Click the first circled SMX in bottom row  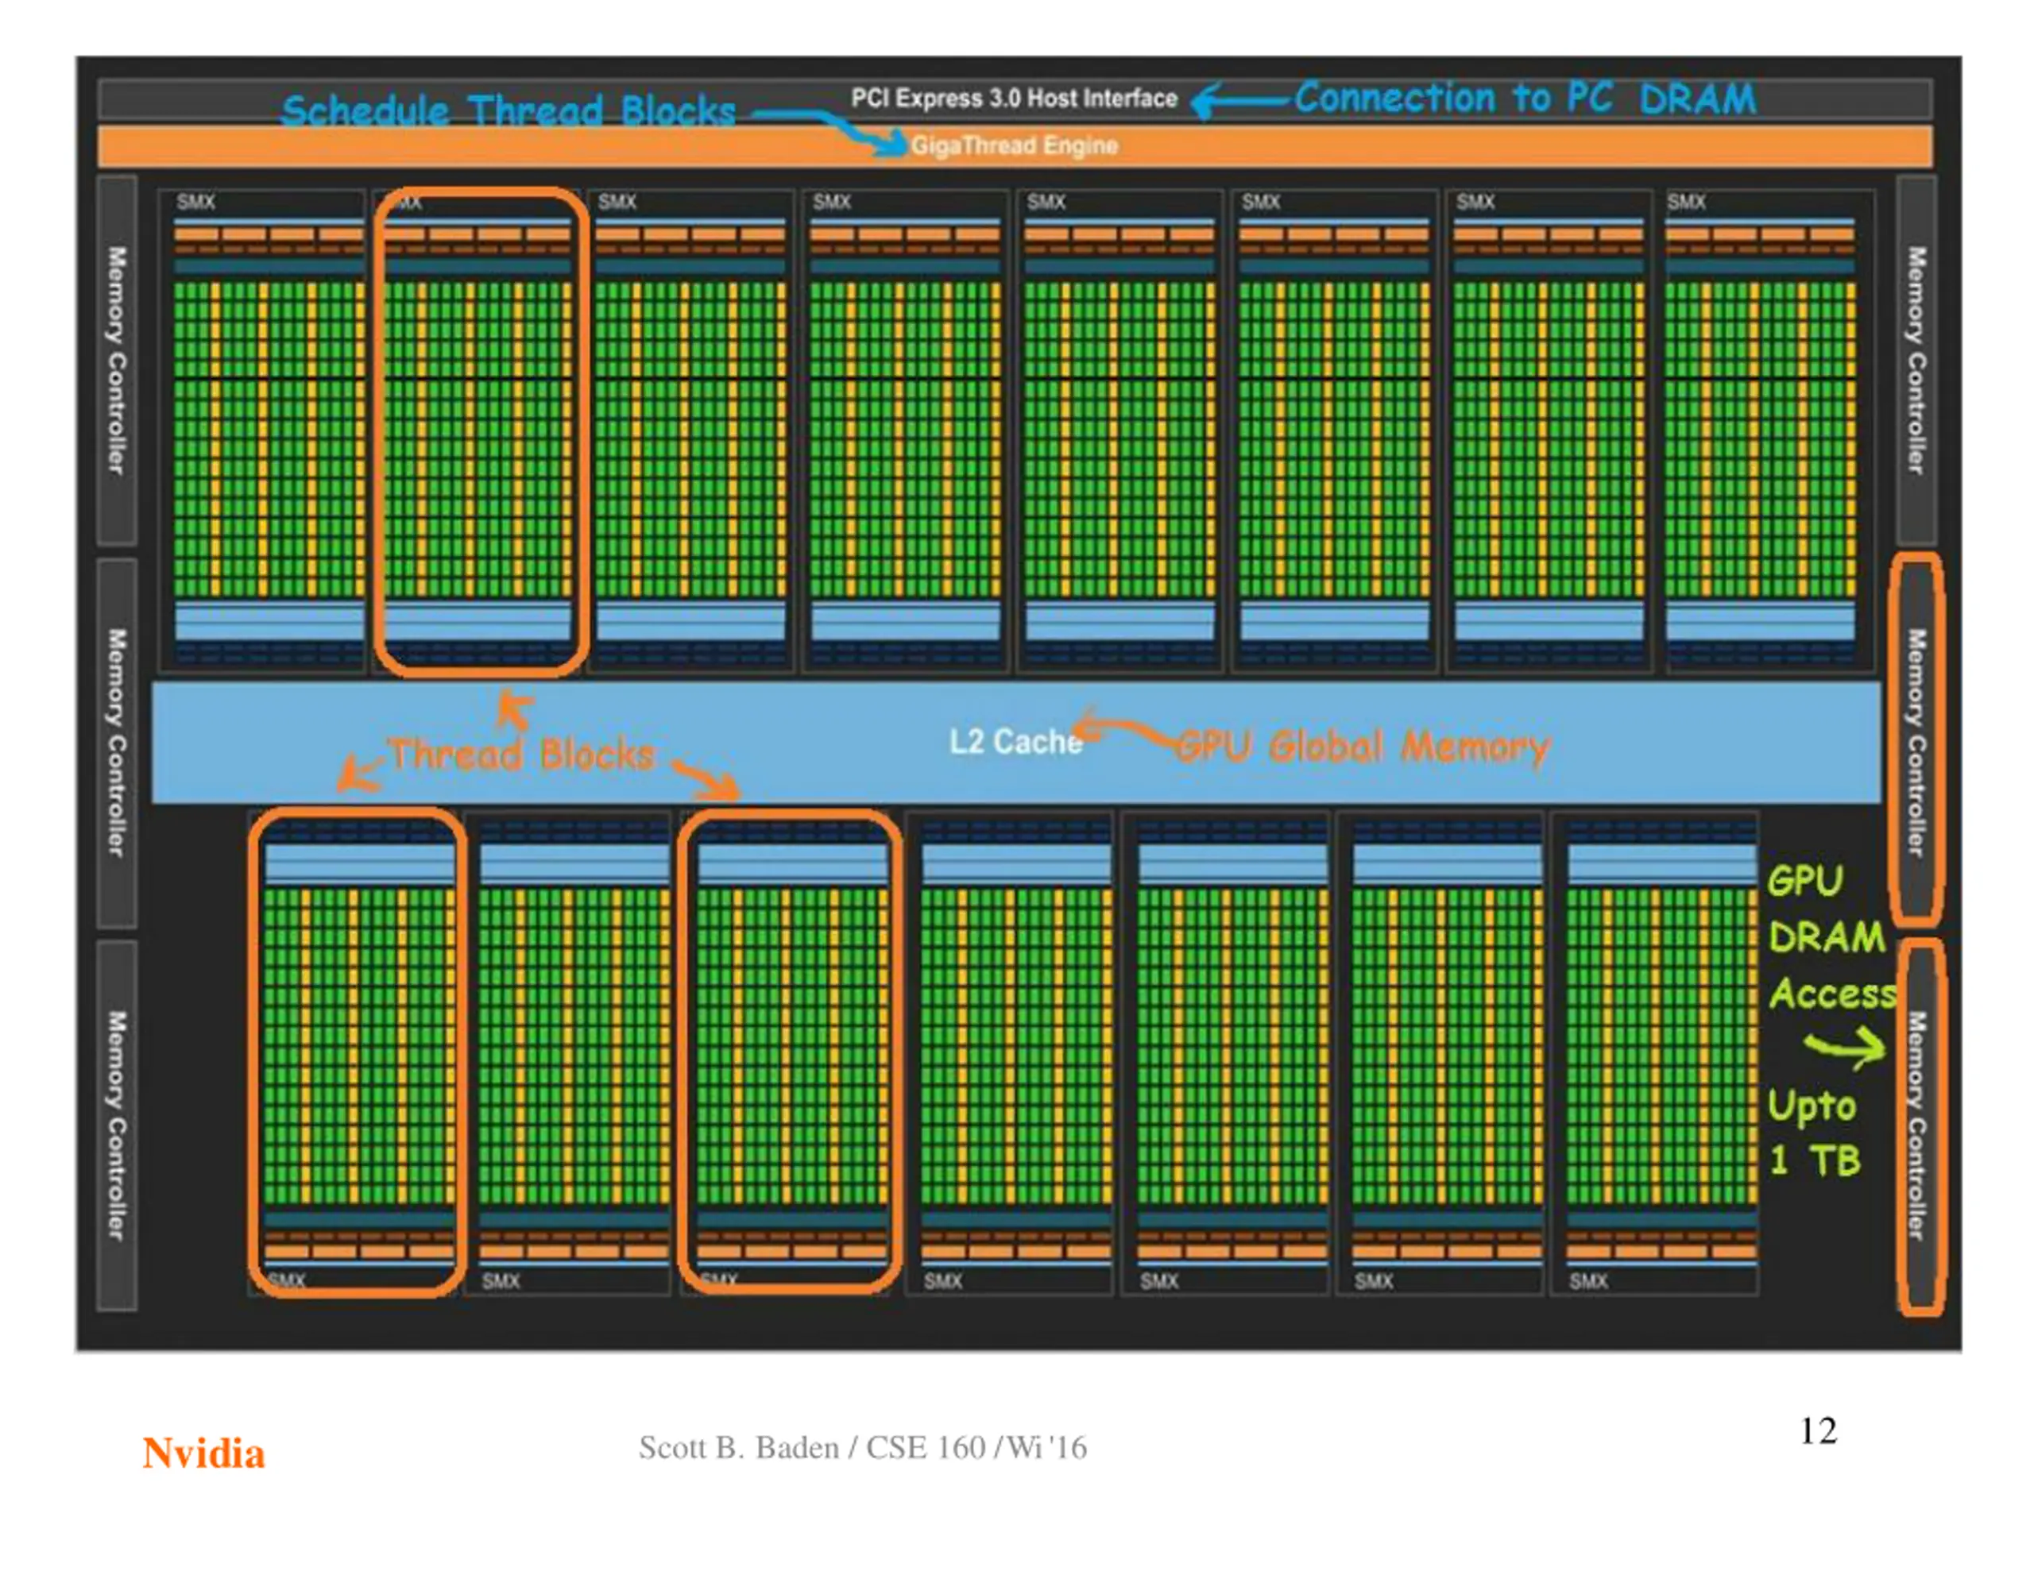[x=357, y=1052]
